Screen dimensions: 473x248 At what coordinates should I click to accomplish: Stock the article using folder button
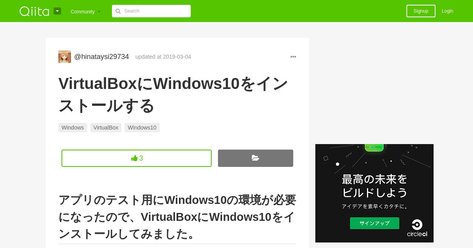(255, 158)
